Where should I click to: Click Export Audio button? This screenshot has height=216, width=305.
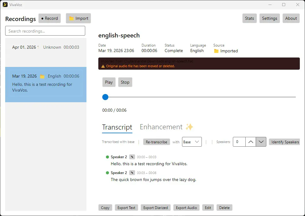coord(186,208)
